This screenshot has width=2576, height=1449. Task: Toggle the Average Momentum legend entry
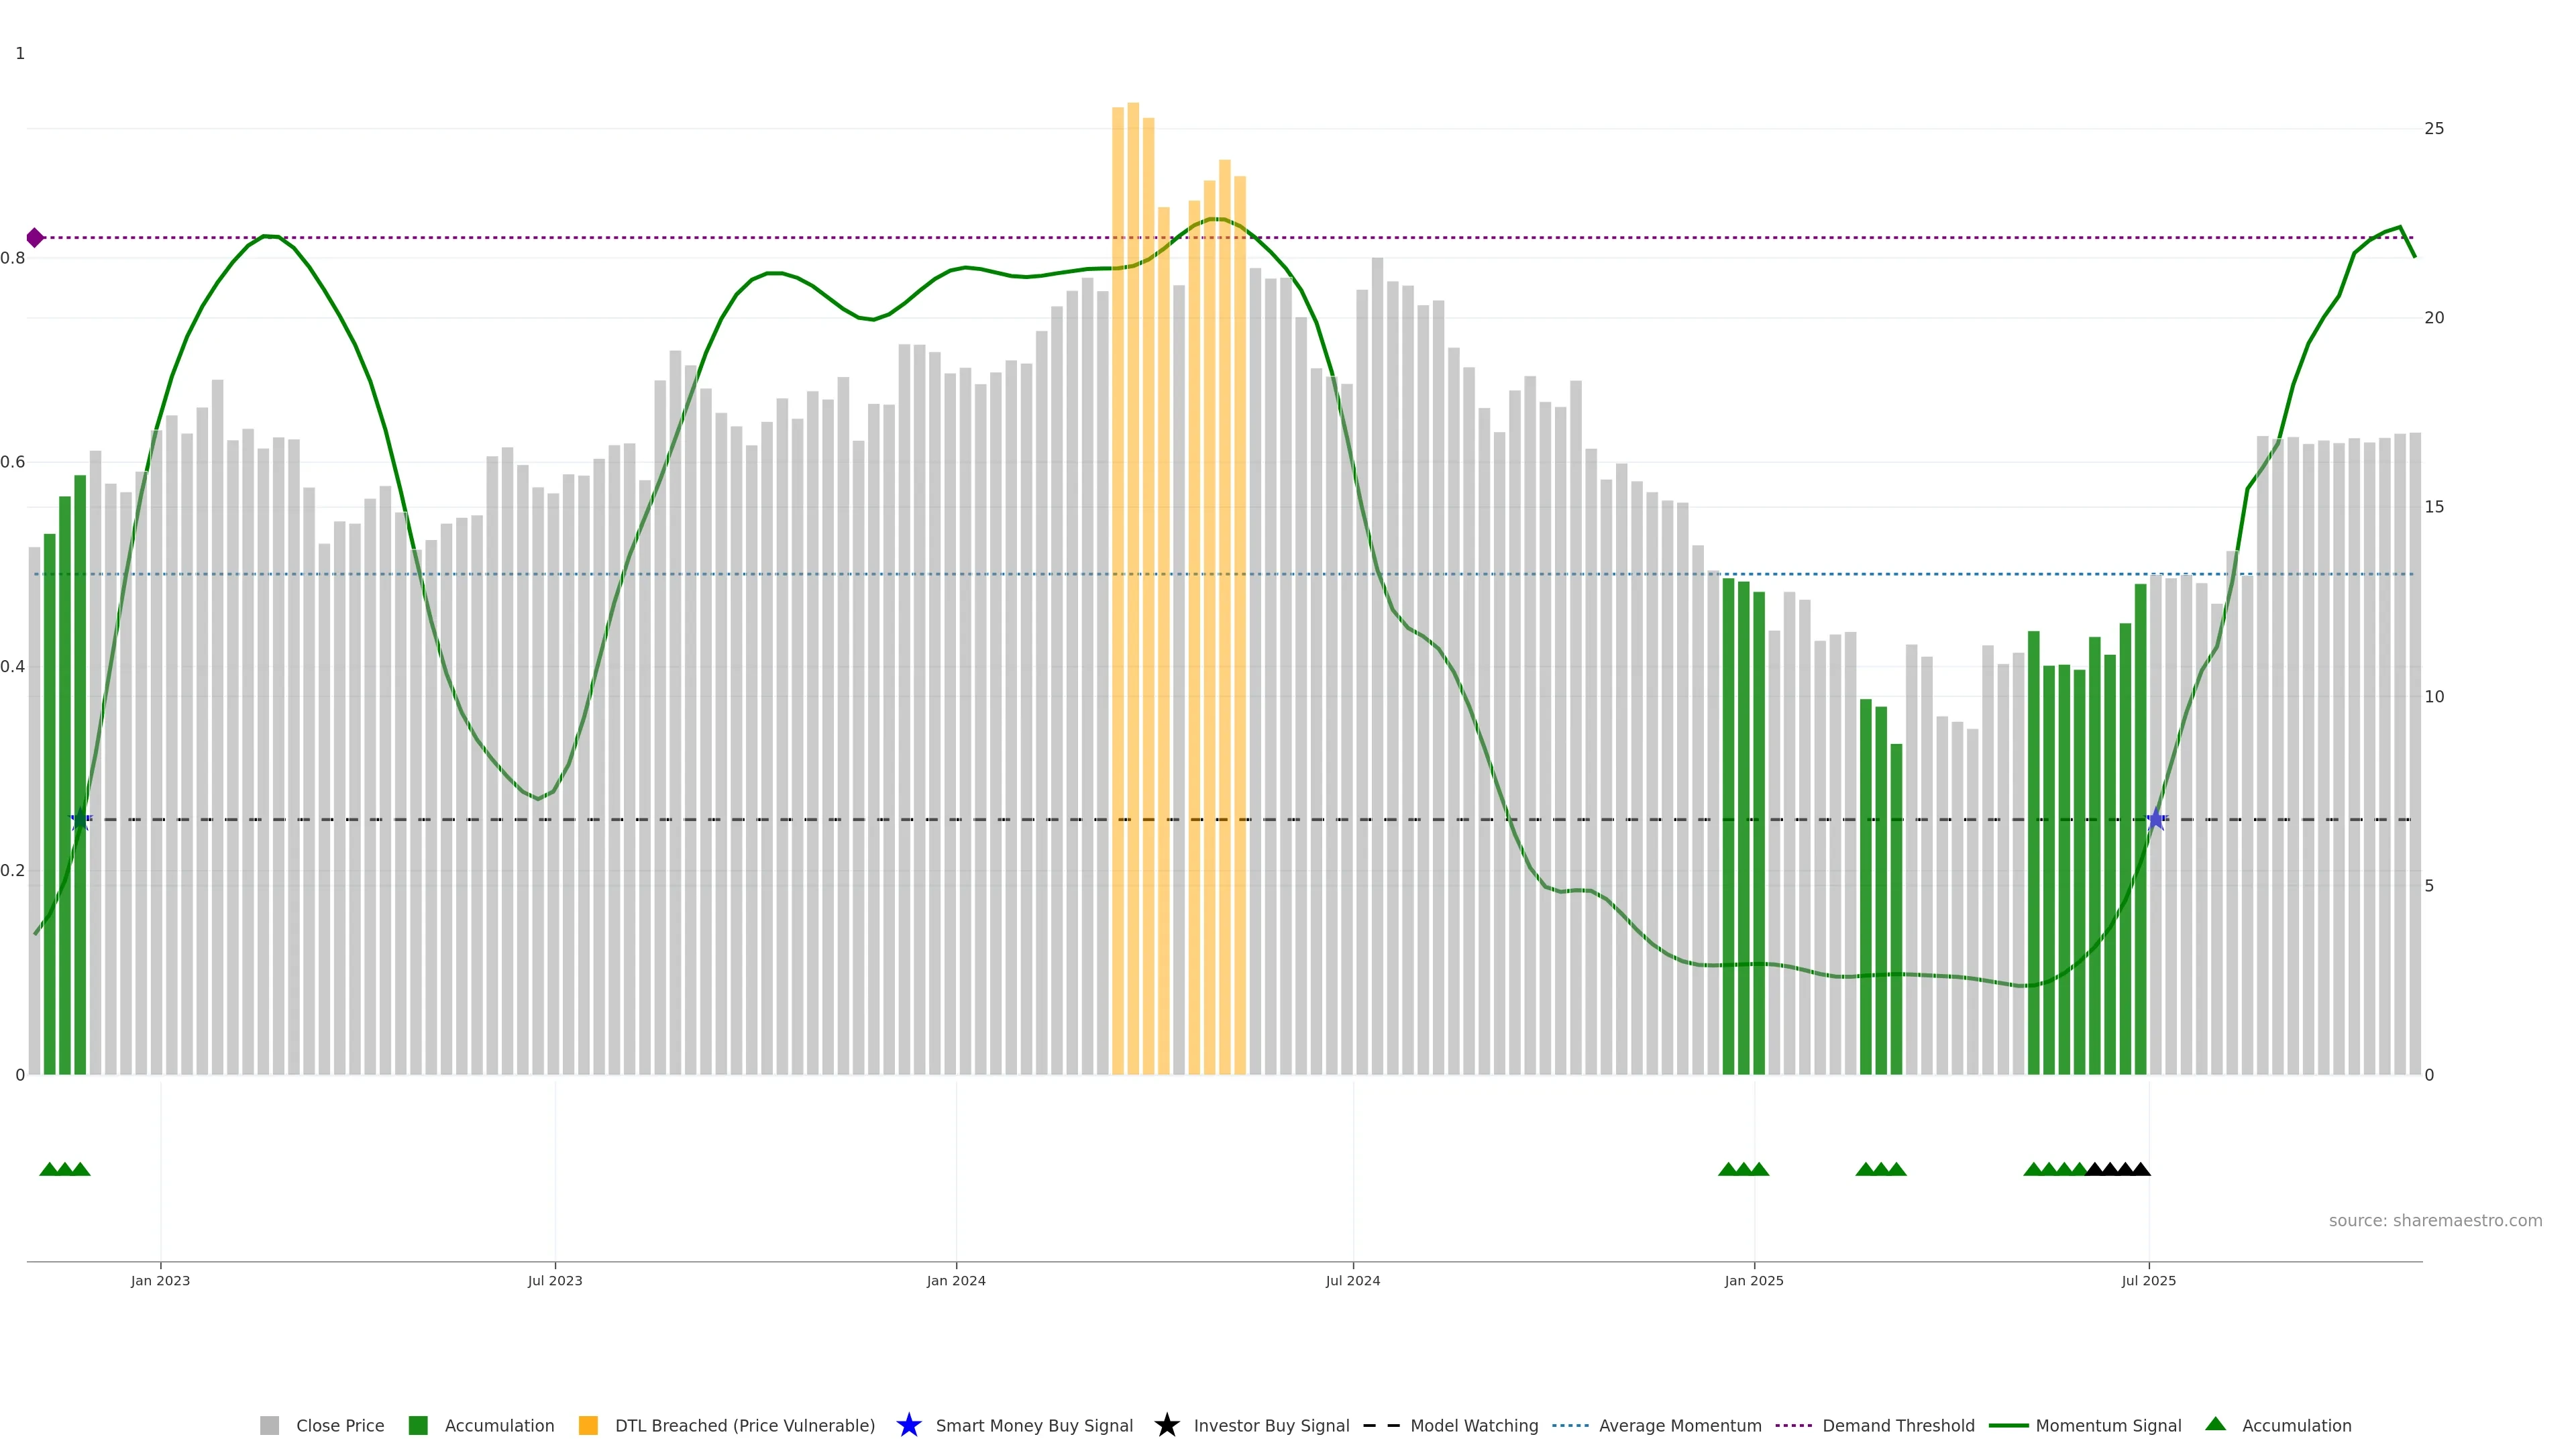click(1680, 1426)
